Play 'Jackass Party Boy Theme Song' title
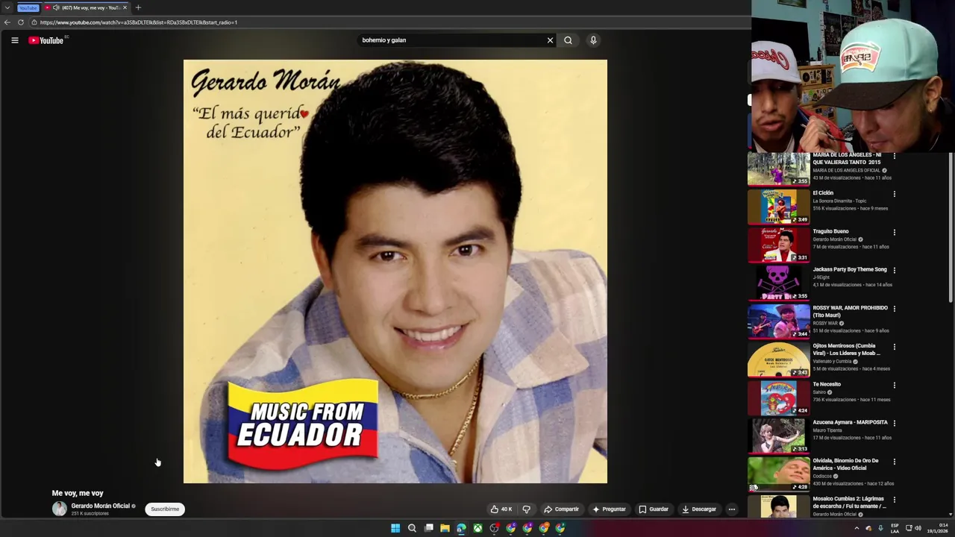 coord(850,269)
